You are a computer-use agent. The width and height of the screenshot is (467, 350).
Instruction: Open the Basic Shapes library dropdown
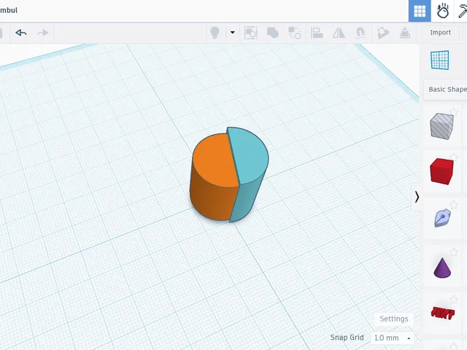point(446,89)
